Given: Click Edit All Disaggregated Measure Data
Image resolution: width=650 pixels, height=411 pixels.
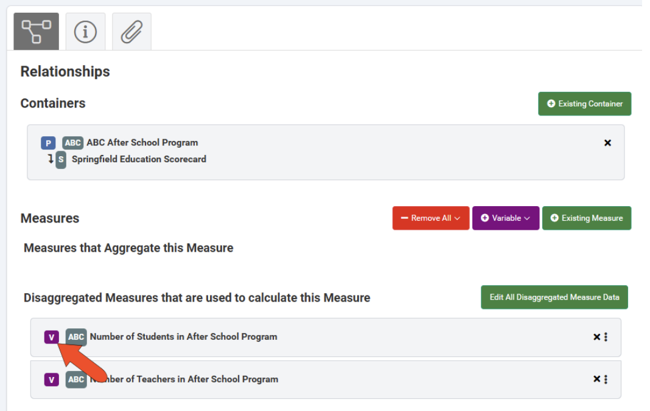Looking at the screenshot, I should pyautogui.click(x=554, y=297).
